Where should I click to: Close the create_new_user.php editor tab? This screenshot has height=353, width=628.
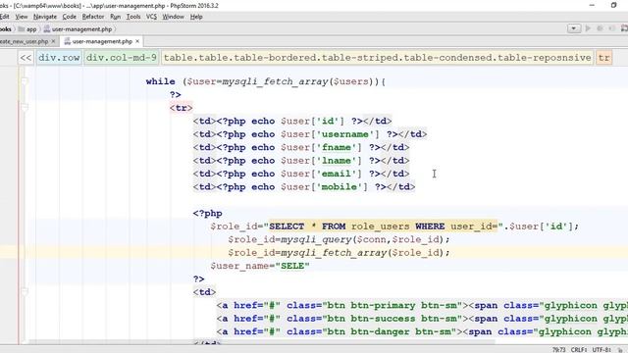point(54,41)
